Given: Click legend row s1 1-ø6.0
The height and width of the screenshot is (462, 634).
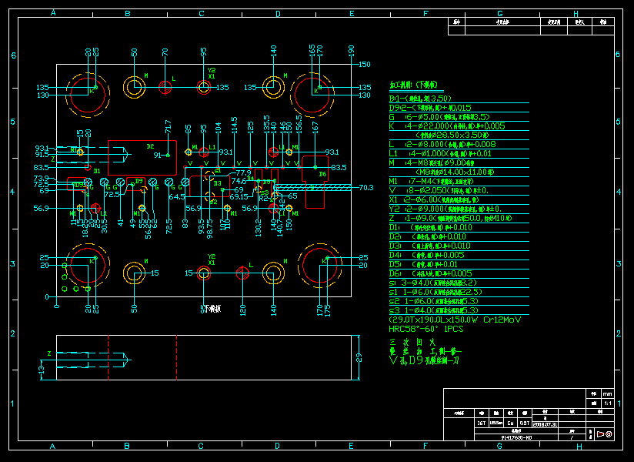Looking at the screenshot, I should click(x=435, y=292).
